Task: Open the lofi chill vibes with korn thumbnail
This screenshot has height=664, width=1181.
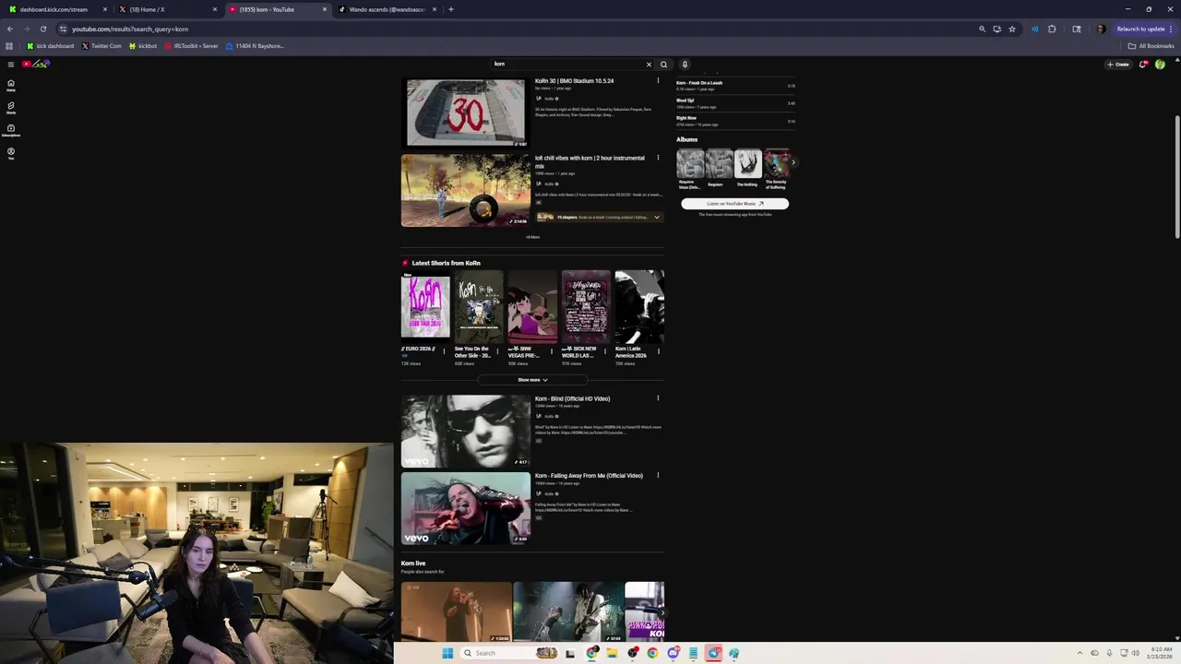Action: pos(466,190)
